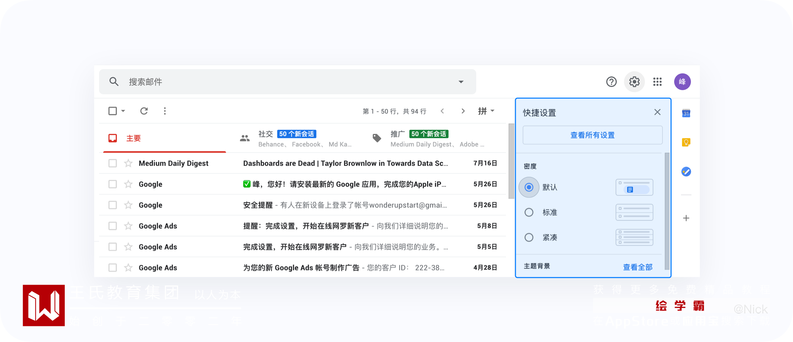Star the Google email about Apple iP
This screenshot has width=793, height=342.
tap(128, 184)
